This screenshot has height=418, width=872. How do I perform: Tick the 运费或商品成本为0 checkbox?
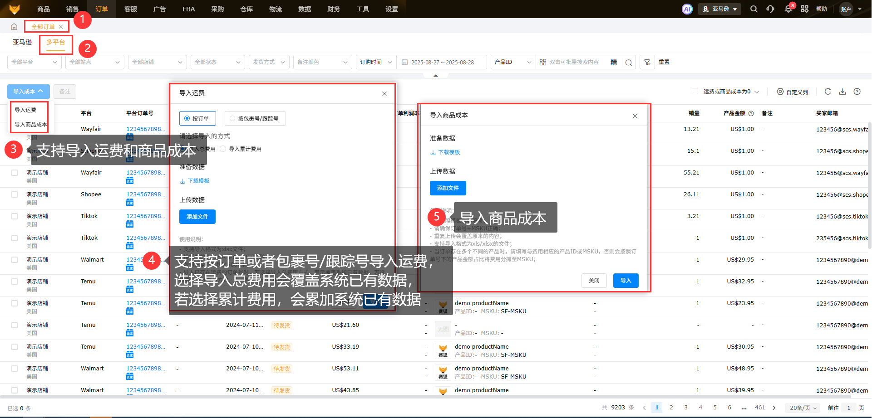(695, 92)
